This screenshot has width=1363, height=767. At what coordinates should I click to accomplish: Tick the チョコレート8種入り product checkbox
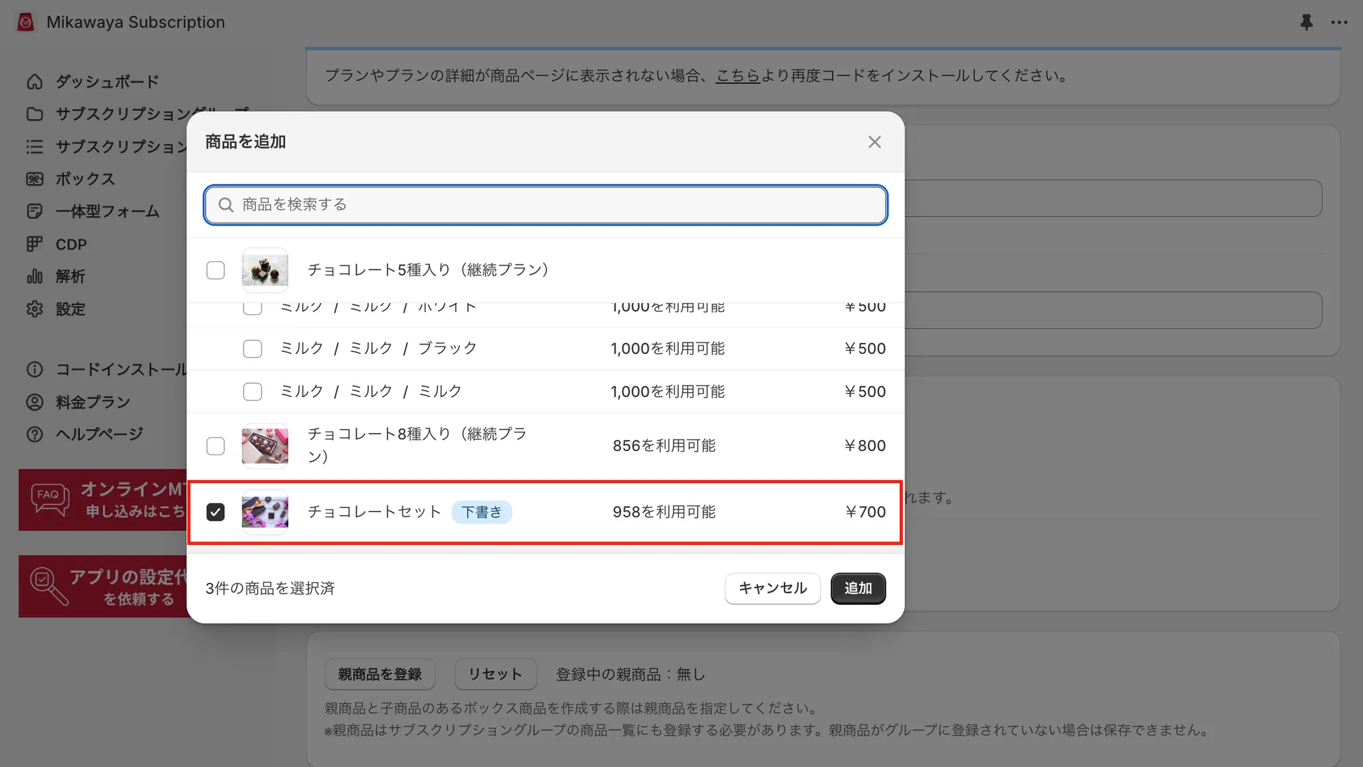click(x=216, y=446)
